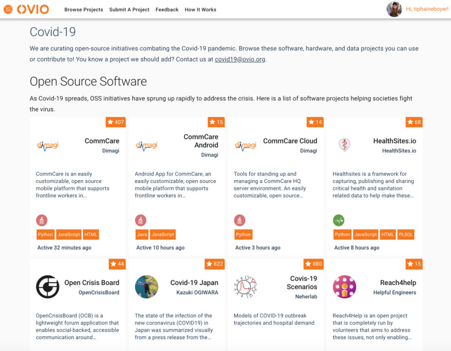Select the HTML tag on CommCare card

click(91, 234)
